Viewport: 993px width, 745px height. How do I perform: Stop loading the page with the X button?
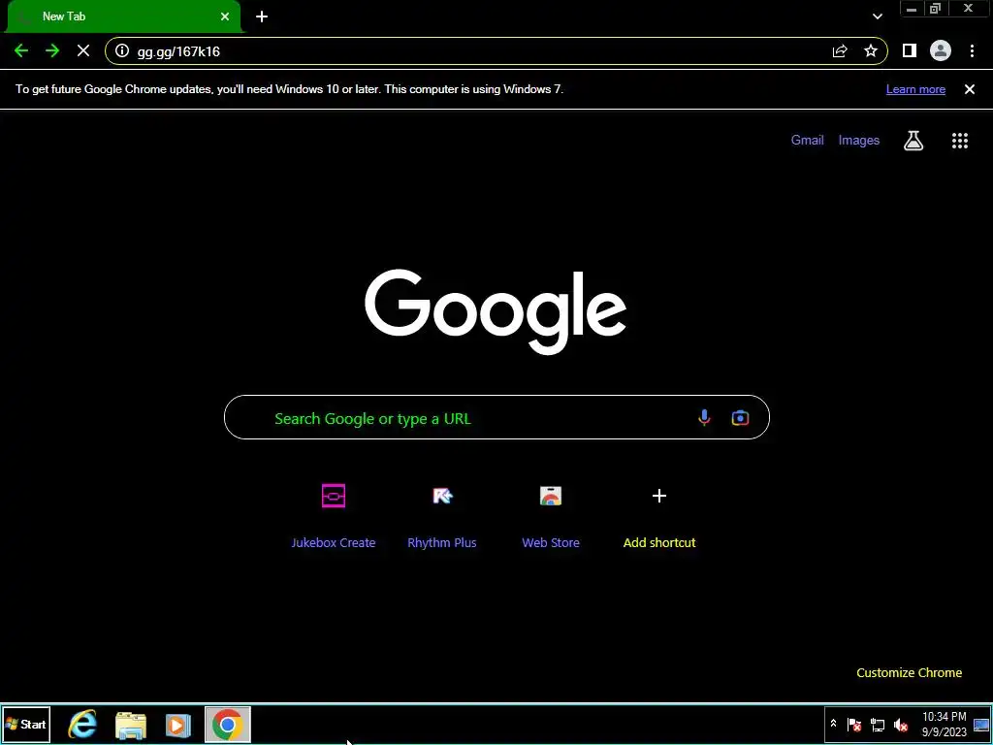pos(83,51)
